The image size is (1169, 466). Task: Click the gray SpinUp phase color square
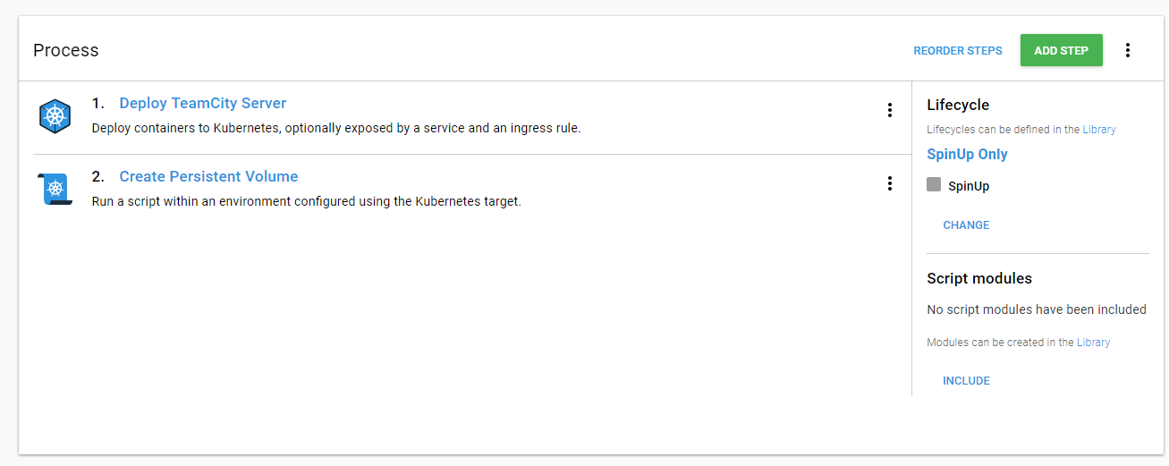(934, 184)
